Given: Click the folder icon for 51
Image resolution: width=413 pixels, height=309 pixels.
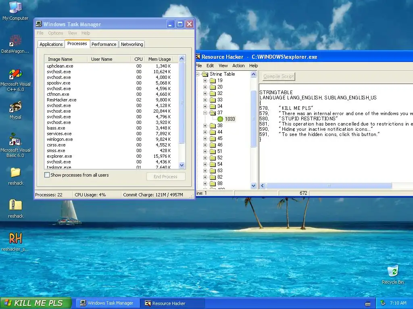Looking at the screenshot, I should click(x=213, y=151).
